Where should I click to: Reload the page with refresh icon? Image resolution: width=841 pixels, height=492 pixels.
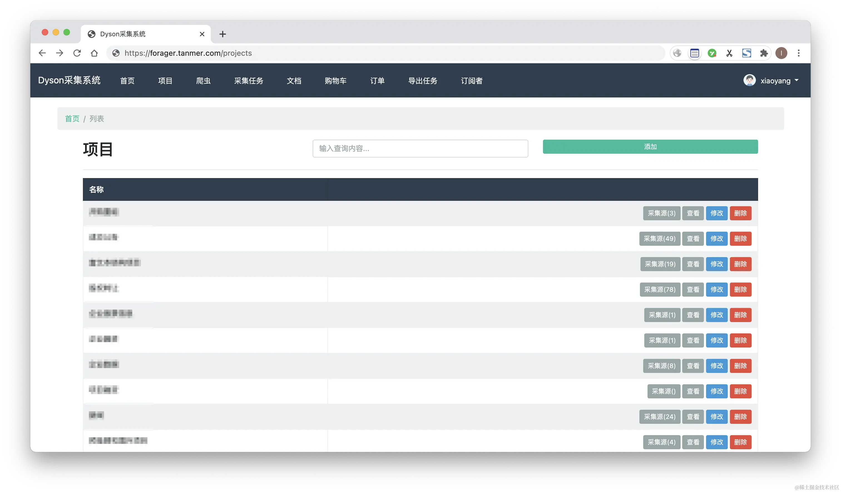(x=77, y=53)
